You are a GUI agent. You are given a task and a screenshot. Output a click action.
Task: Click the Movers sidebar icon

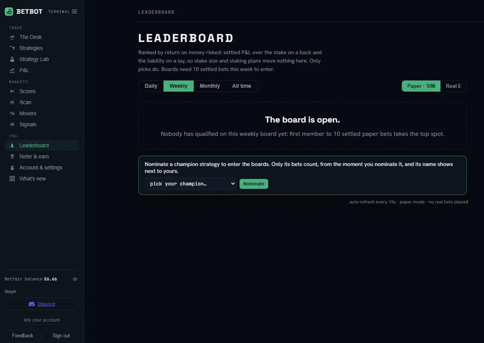[12, 113]
